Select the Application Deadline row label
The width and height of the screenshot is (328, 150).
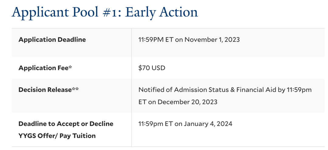pyautogui.click(x=52, y=40)
